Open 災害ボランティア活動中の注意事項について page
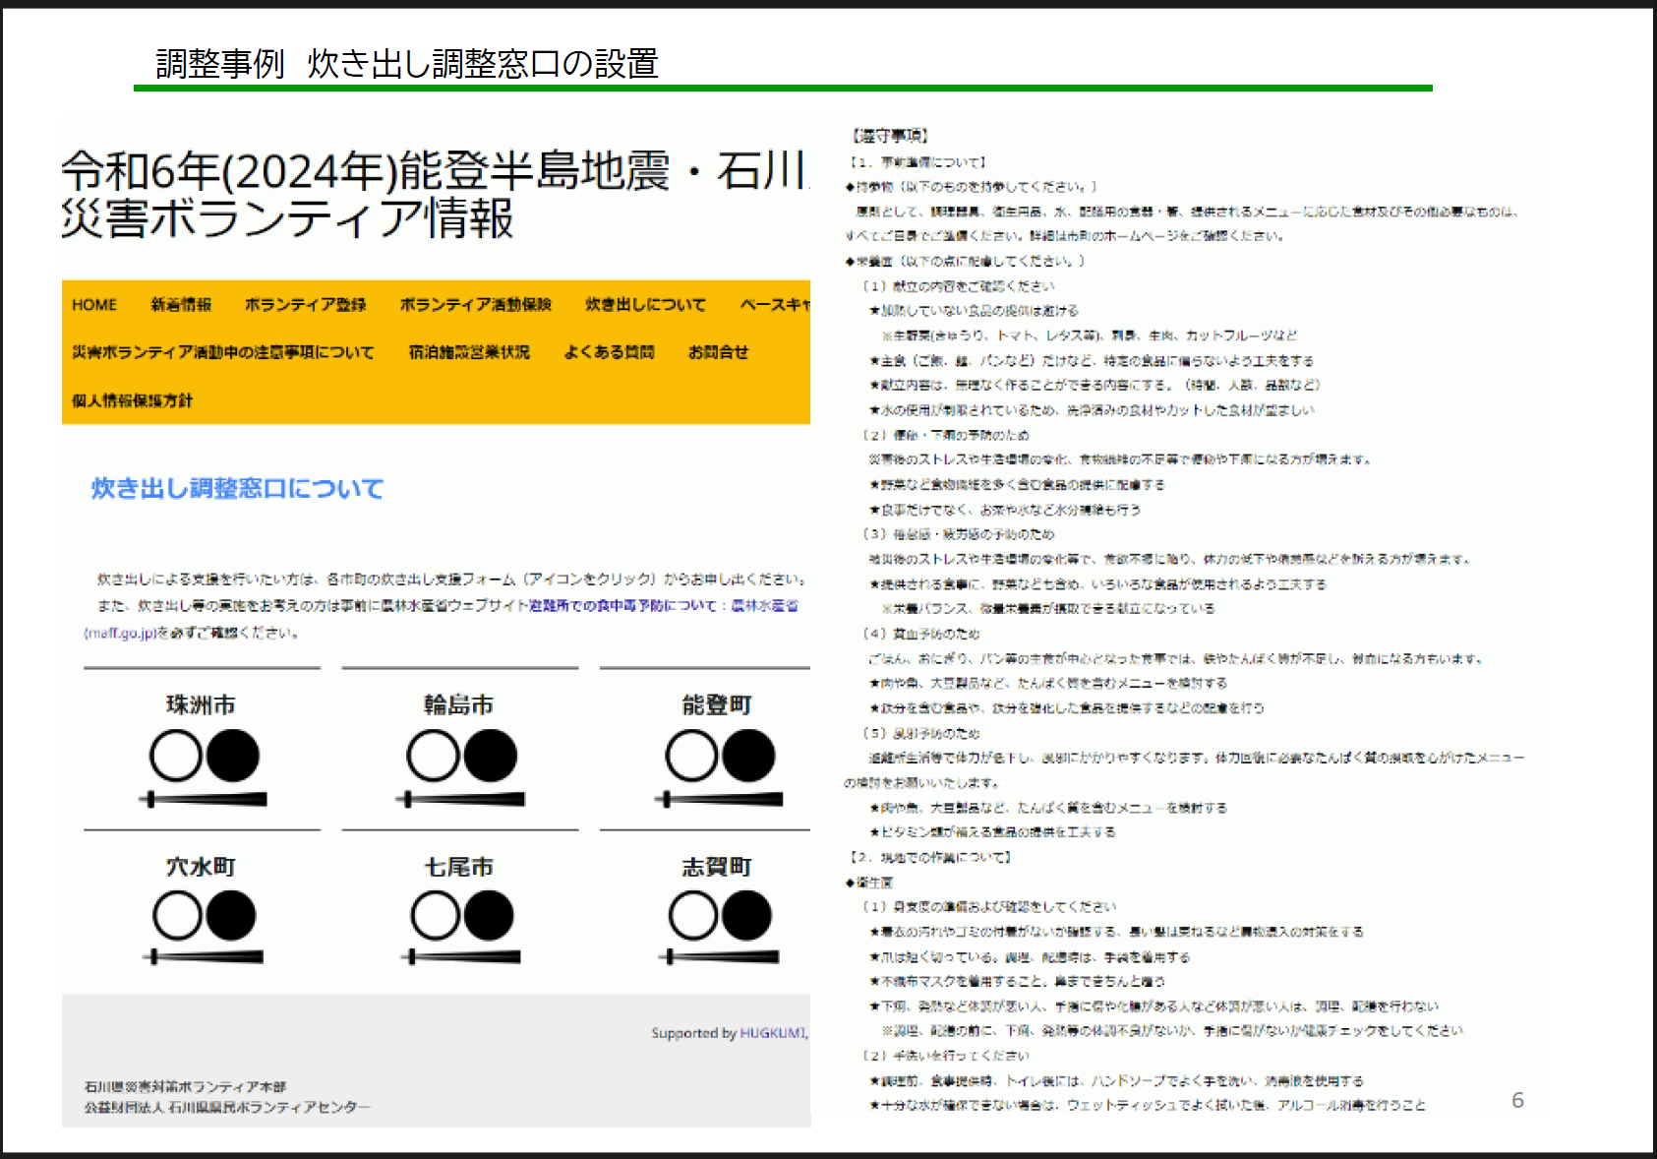The width and height of the screenshot is (1657, 1159). coord(222,352)
